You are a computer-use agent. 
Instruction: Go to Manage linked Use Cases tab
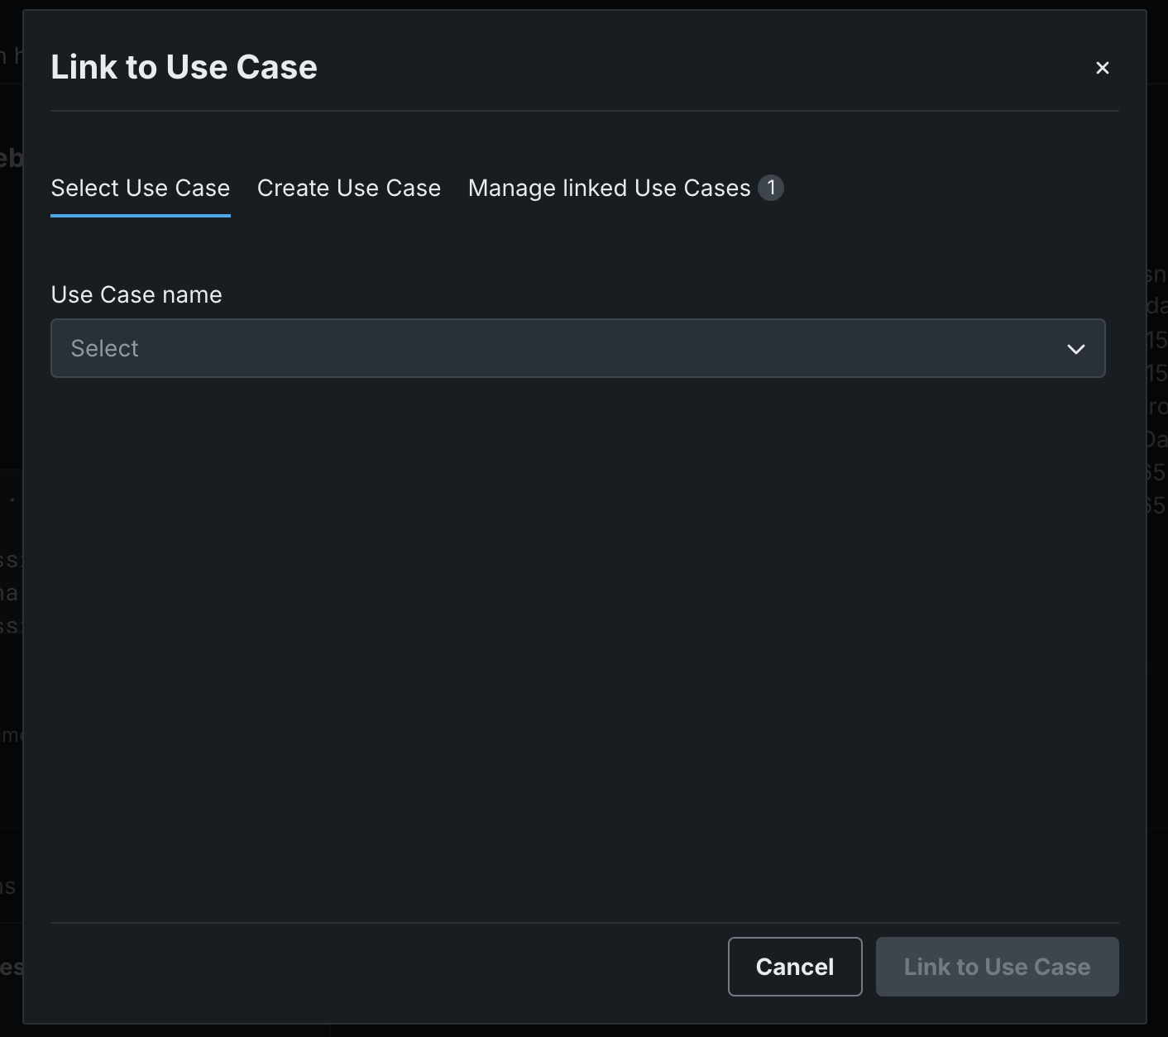click(609, 189)
